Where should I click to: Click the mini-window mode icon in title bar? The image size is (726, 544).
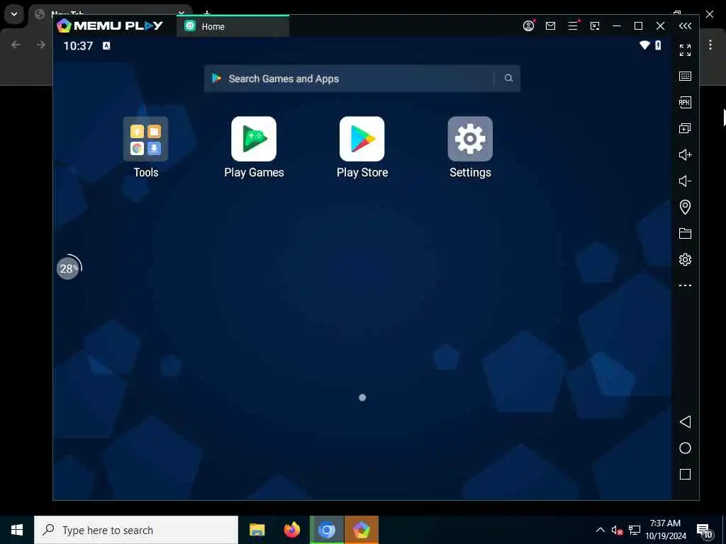pyautogui.click(x=595, y=26)
